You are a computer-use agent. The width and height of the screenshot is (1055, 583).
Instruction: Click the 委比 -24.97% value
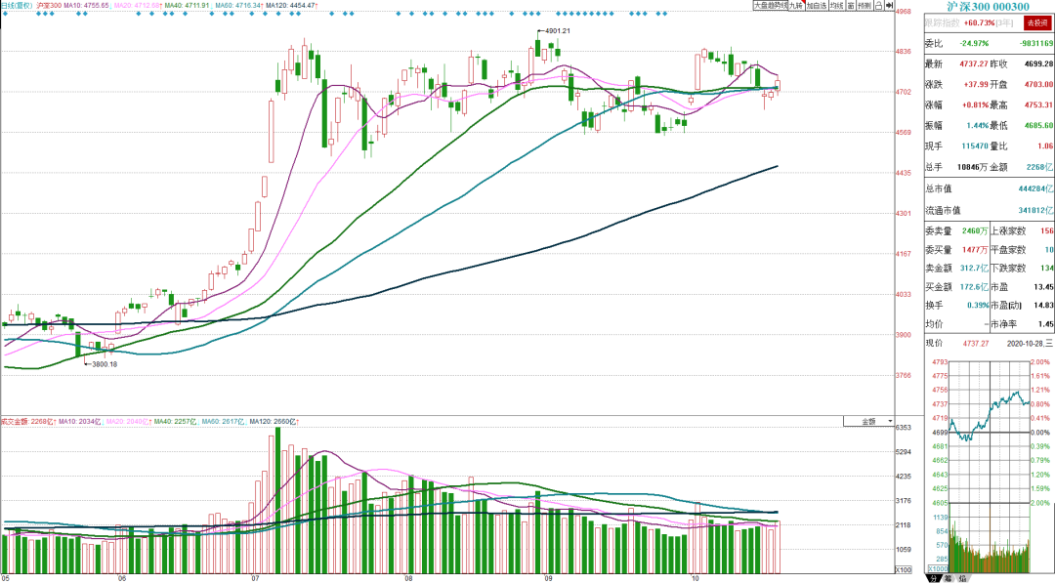tap(974, 43)
